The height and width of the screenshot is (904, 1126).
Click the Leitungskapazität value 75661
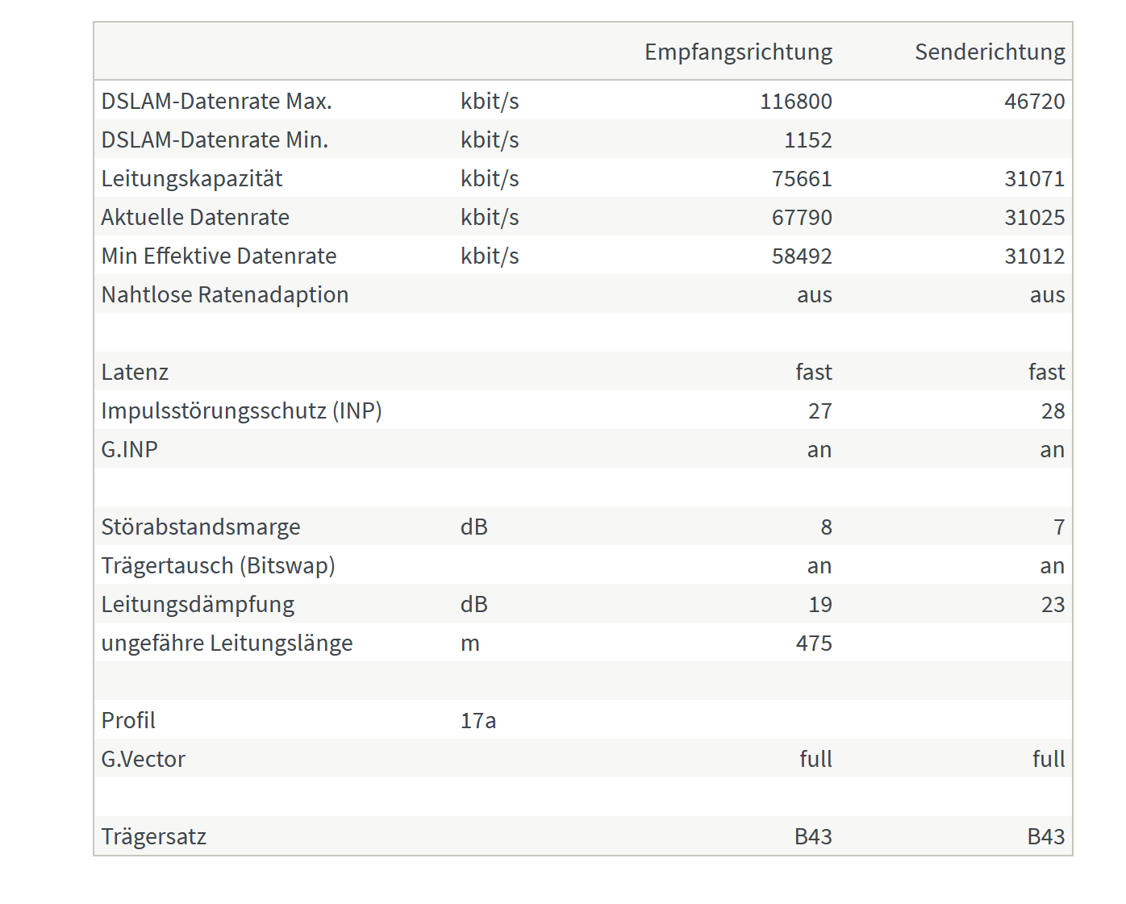pyautogui.click(x=802, y=178)
